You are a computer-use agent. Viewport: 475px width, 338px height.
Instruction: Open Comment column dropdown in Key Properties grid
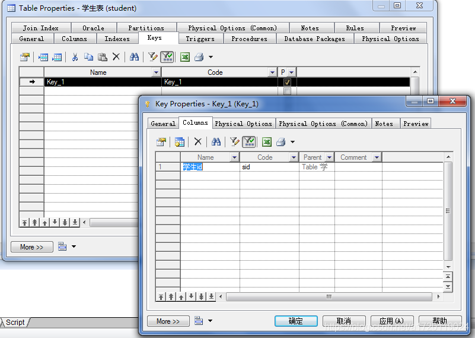pos(377,157)
